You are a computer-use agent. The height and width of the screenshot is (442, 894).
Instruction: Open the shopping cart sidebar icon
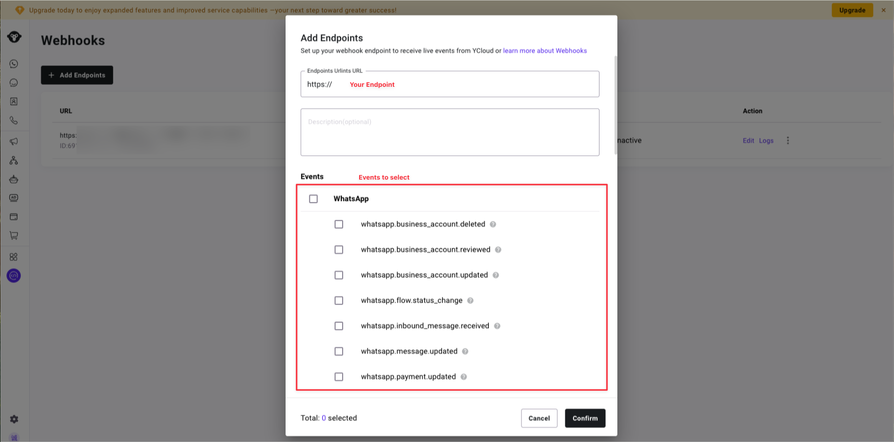click(14, 236)
